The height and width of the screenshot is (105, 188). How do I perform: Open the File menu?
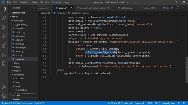(9, 2)
